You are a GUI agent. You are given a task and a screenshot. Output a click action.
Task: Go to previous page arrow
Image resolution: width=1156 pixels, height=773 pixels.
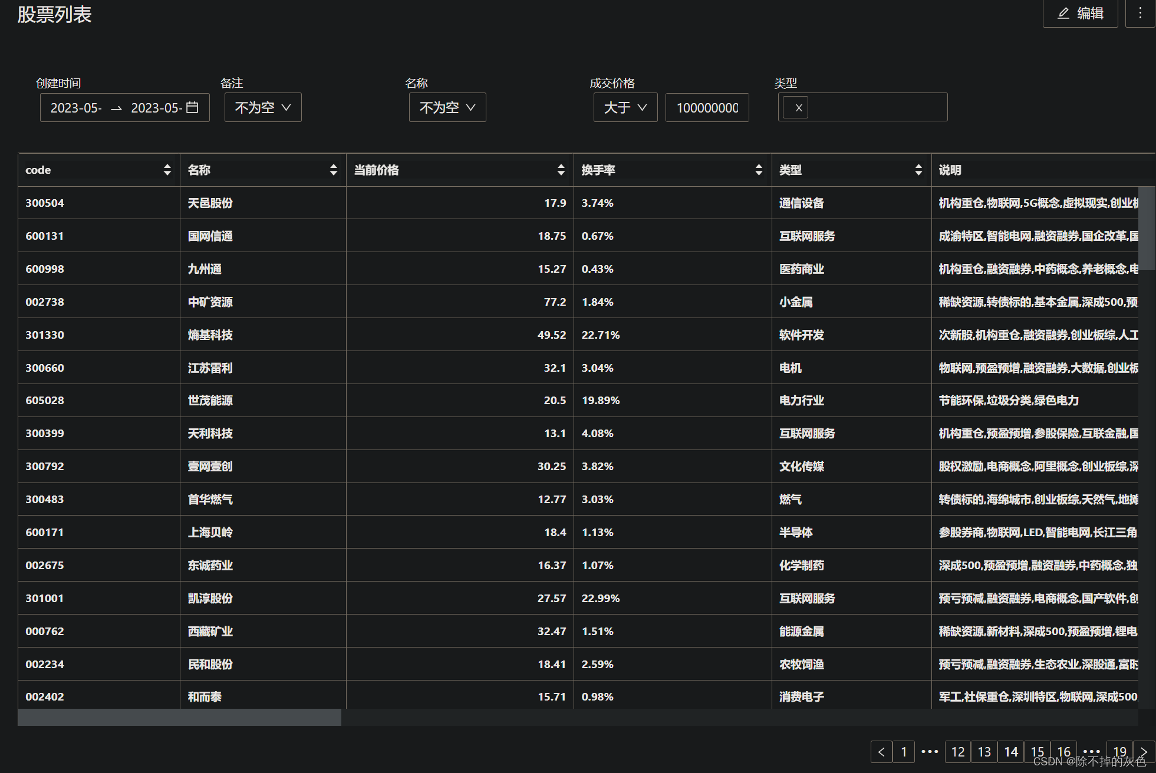click(x=881, y=752)
